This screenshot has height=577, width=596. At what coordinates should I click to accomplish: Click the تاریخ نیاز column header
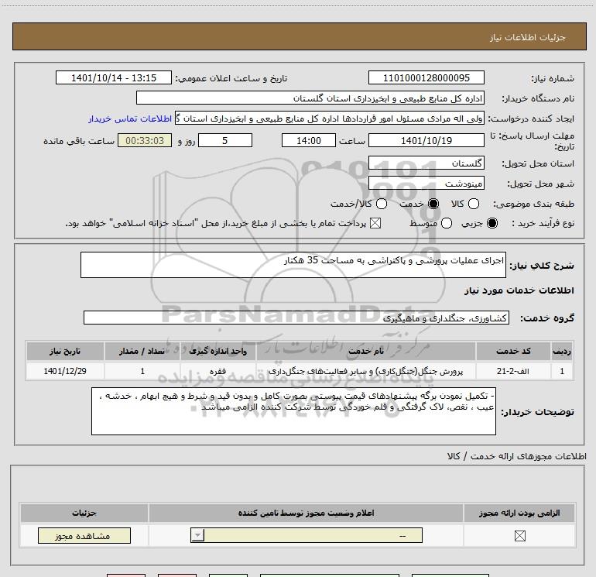[65, 351]
